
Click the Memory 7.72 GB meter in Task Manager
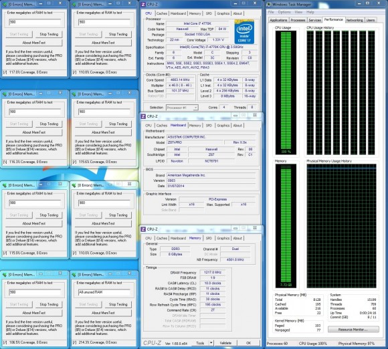[x=286, y=226]
